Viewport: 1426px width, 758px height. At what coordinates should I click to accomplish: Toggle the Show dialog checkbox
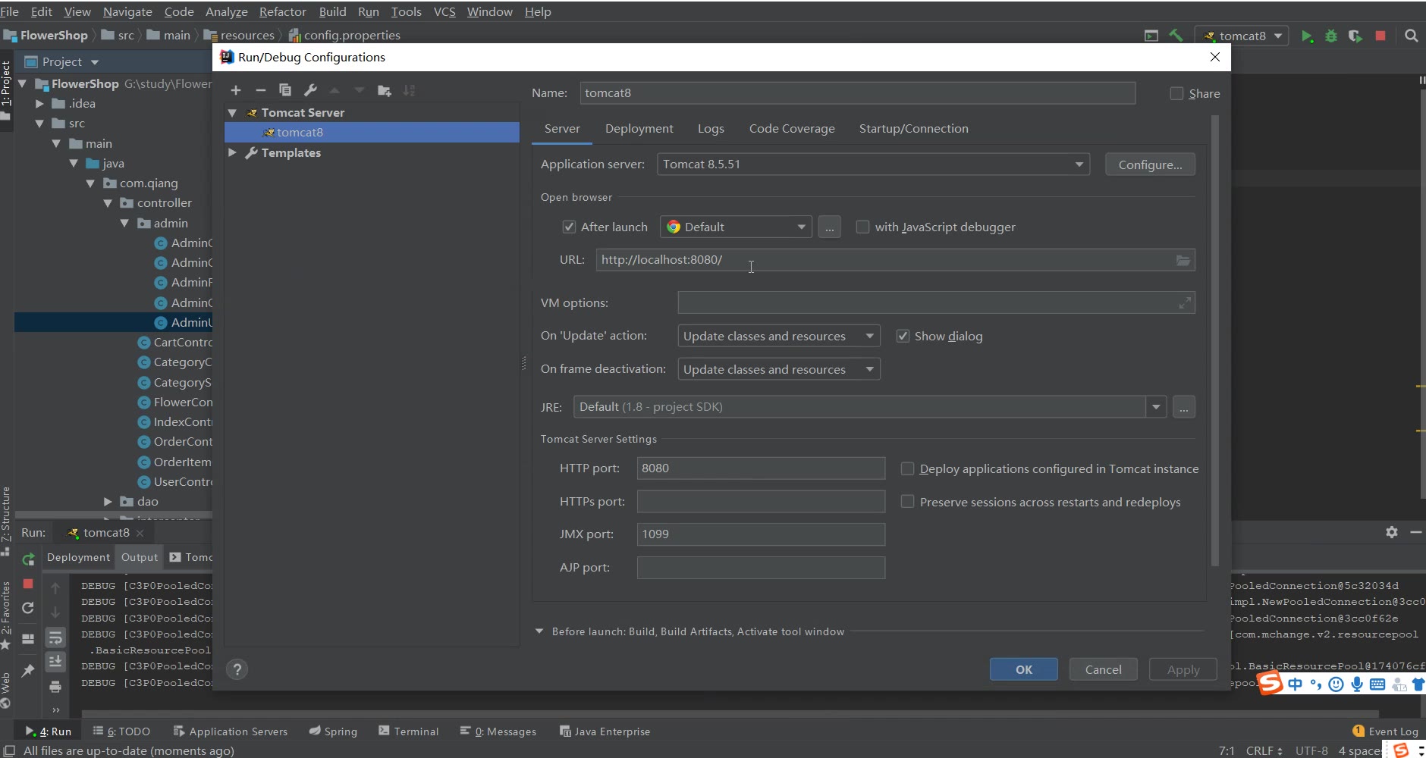(903, 336)
